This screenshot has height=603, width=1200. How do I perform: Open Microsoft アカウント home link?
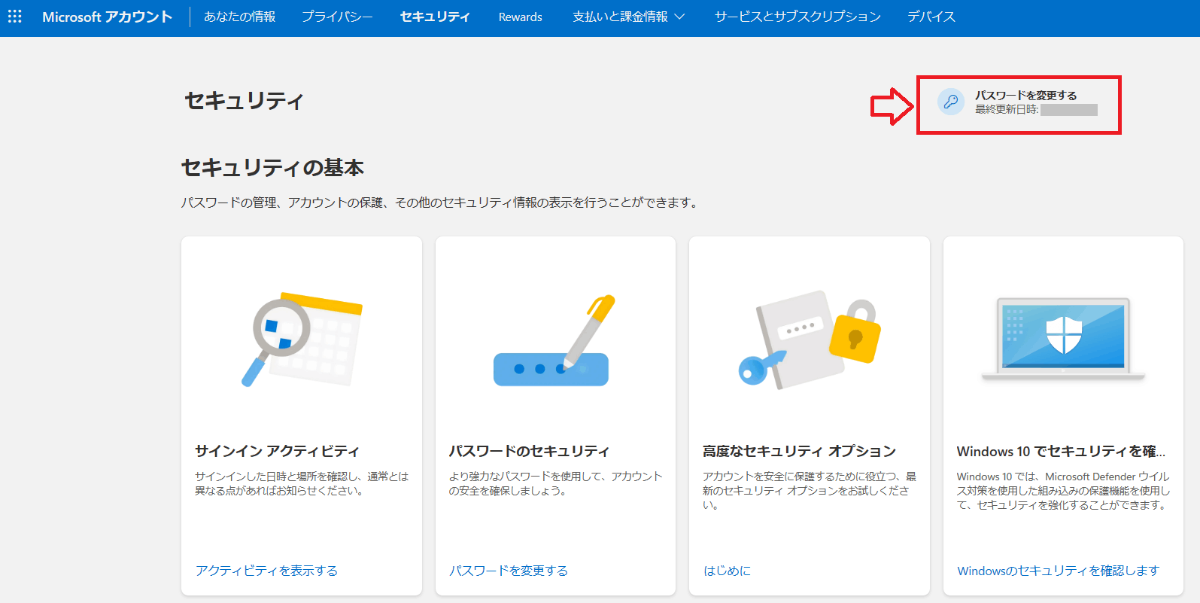[x=107, y=17]
